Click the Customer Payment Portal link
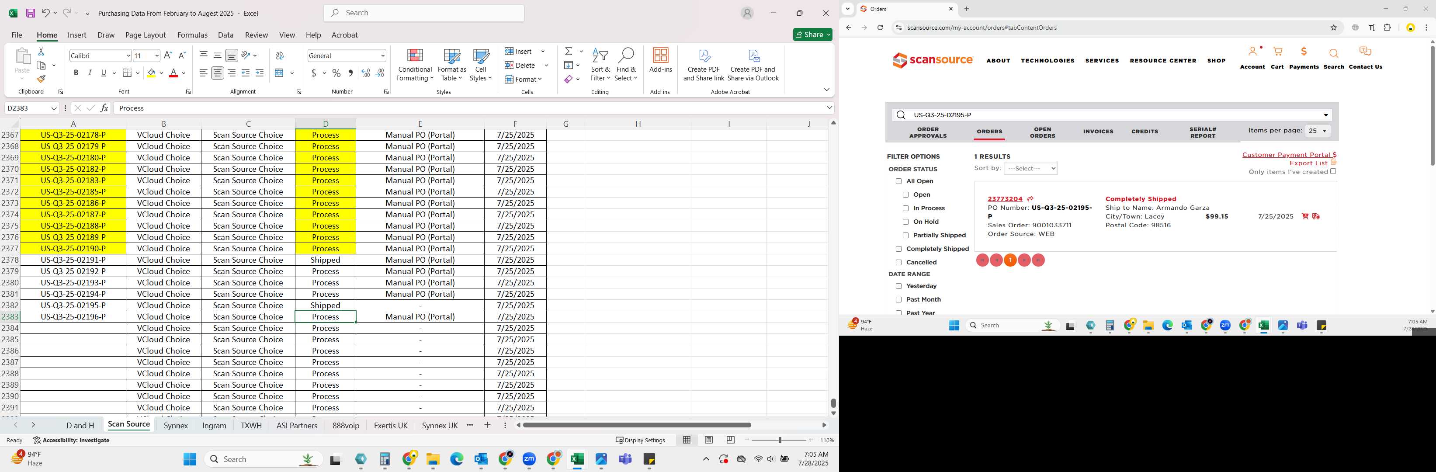Image resolution: width=1436 pixels, height=472 pixels. pos(1290,155)
